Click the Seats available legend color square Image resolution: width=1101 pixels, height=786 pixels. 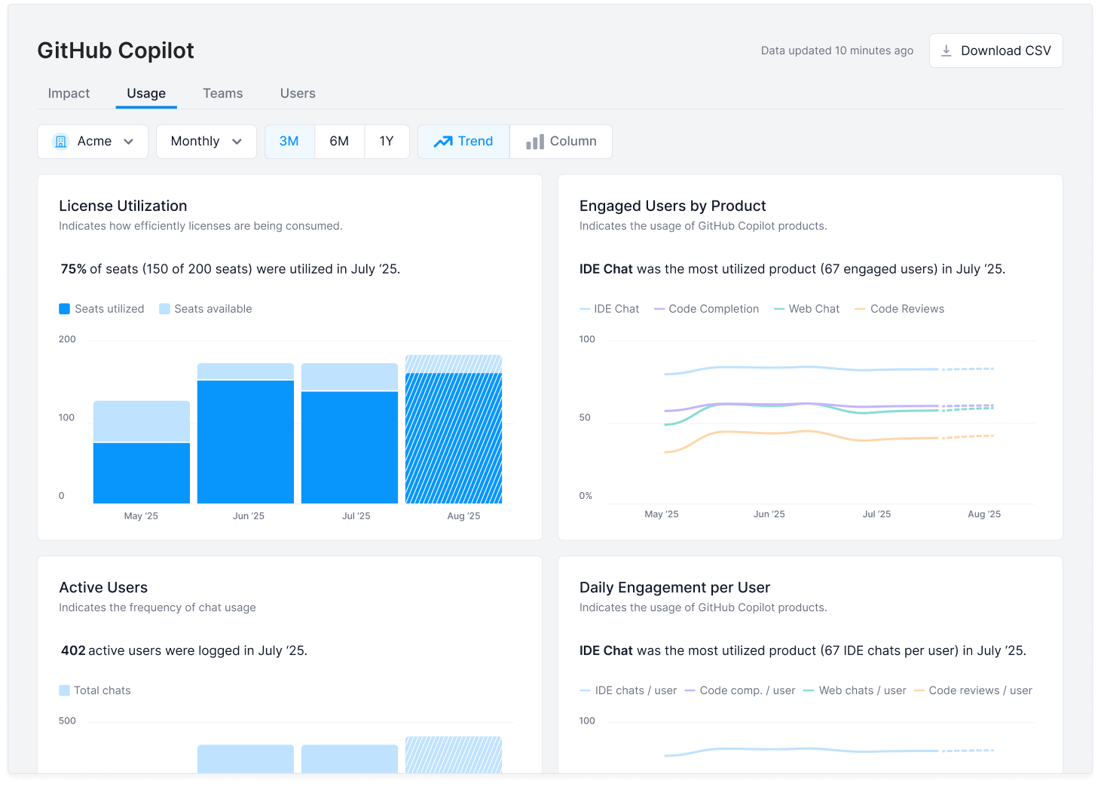pos(164,308)
